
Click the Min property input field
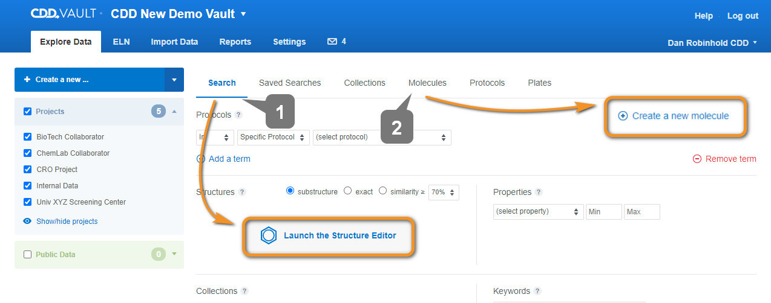603,212
